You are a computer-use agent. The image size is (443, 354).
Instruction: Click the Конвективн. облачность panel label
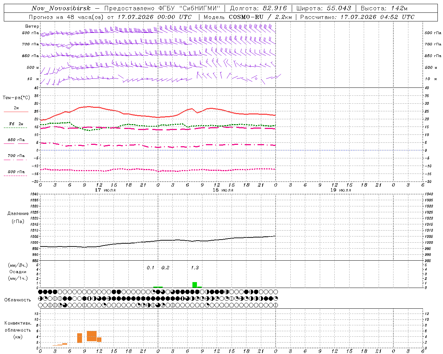click(18, 330)
